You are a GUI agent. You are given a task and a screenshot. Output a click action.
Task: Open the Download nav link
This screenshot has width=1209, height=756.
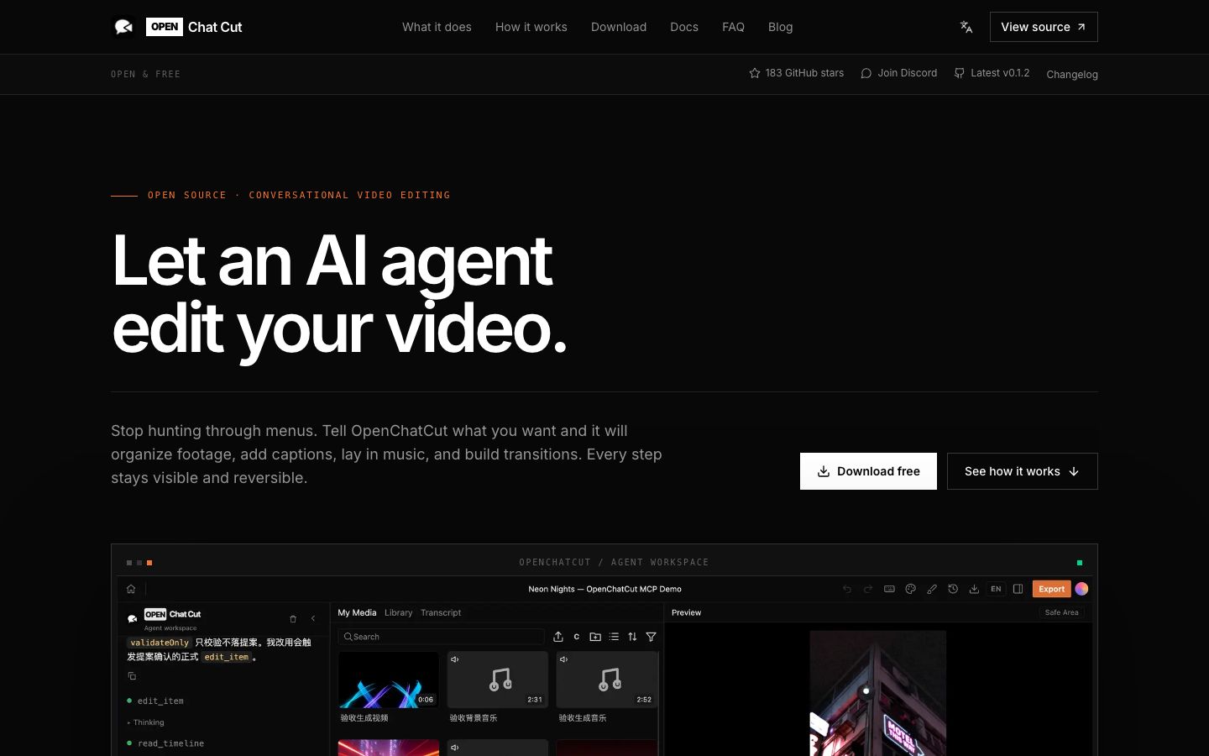[619, 27]
